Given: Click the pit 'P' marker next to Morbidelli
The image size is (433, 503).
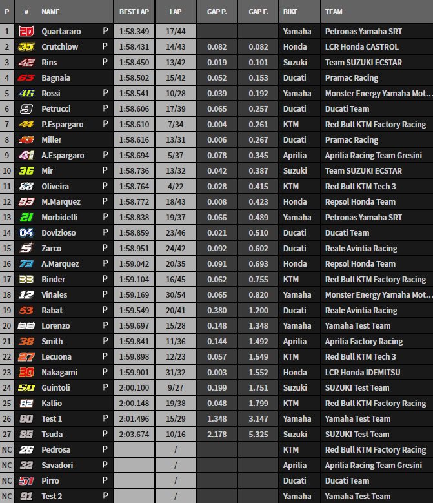Looking at the screenshot, I should pos(105,217).
